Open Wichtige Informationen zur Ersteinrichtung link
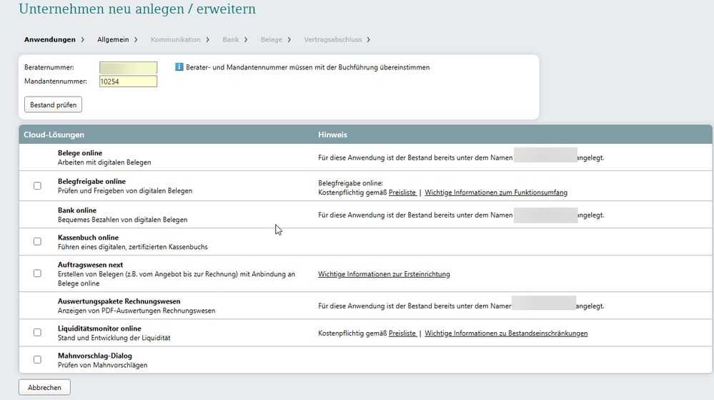 click(384, 274)
